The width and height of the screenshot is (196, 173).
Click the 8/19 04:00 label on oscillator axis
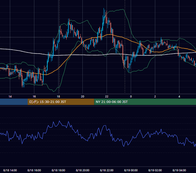[179, 170]
